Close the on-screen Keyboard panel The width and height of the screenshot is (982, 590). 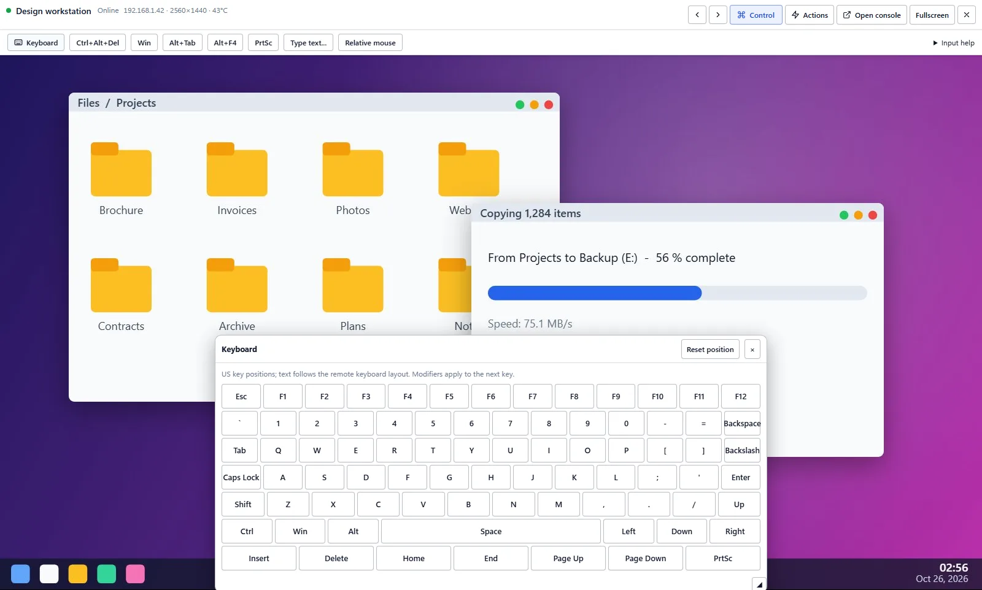[752, 350]
